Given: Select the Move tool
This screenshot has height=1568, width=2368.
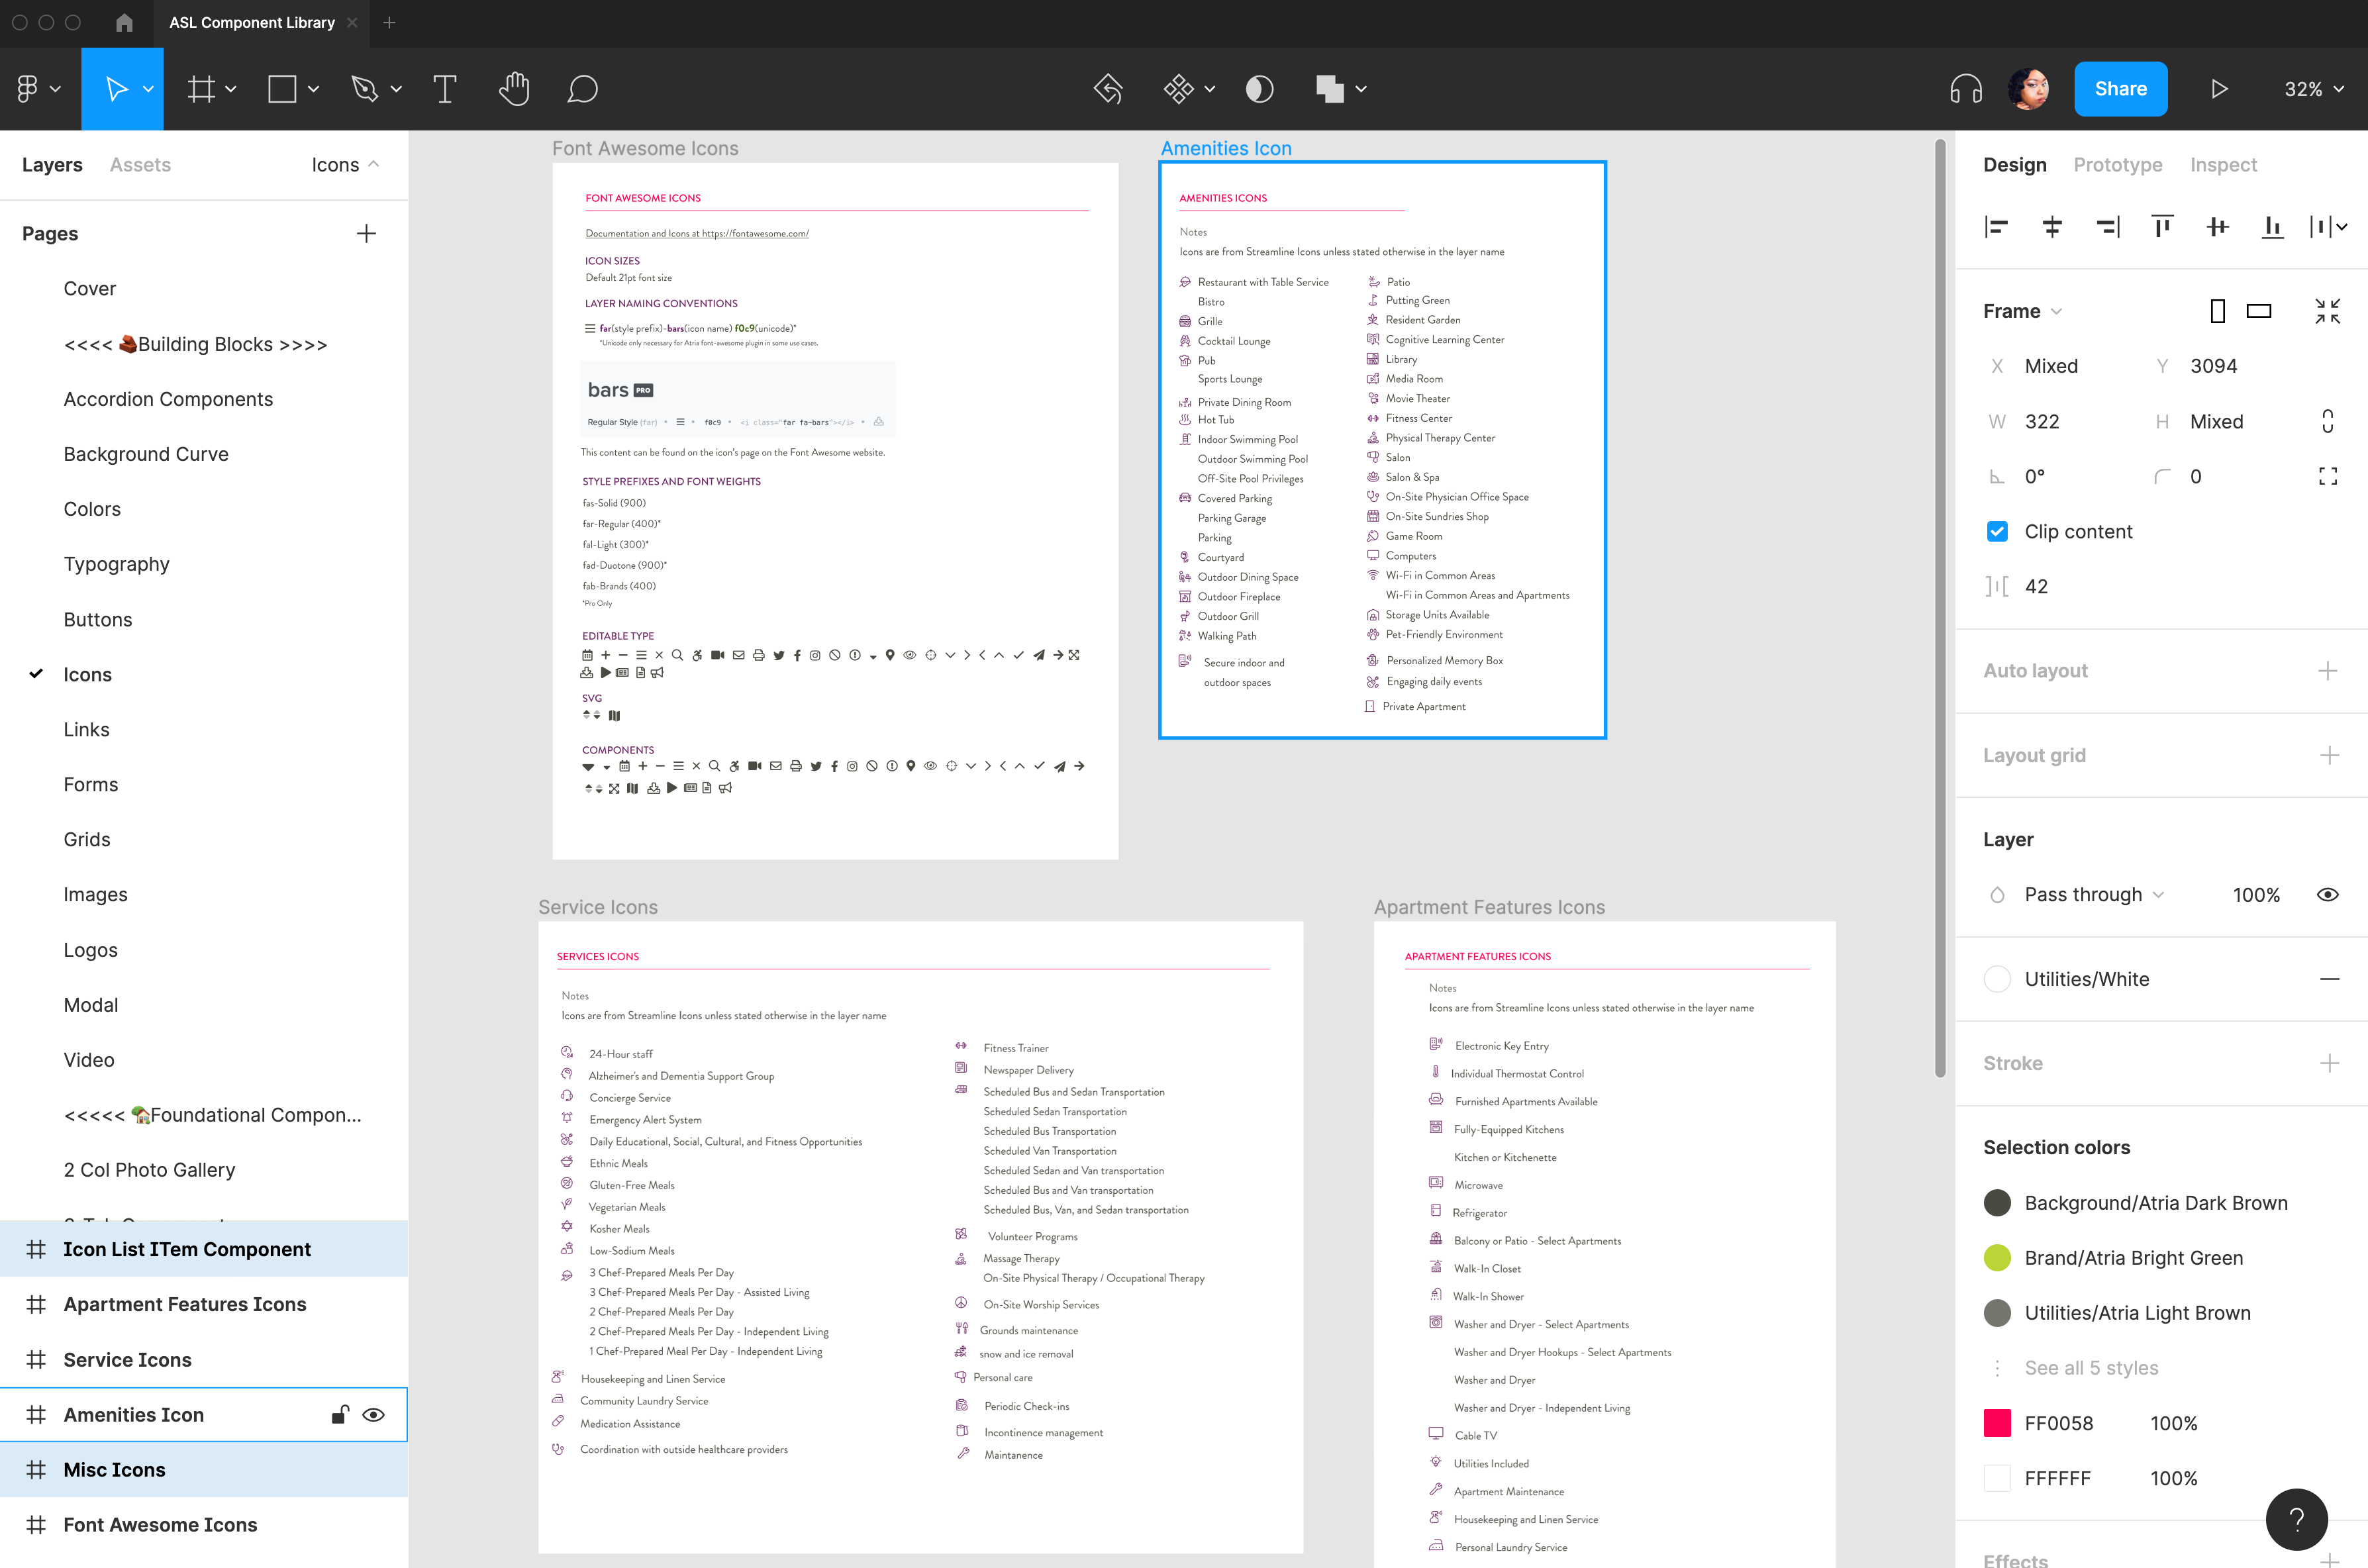Looking at the screenshot, I should [116, 89].
